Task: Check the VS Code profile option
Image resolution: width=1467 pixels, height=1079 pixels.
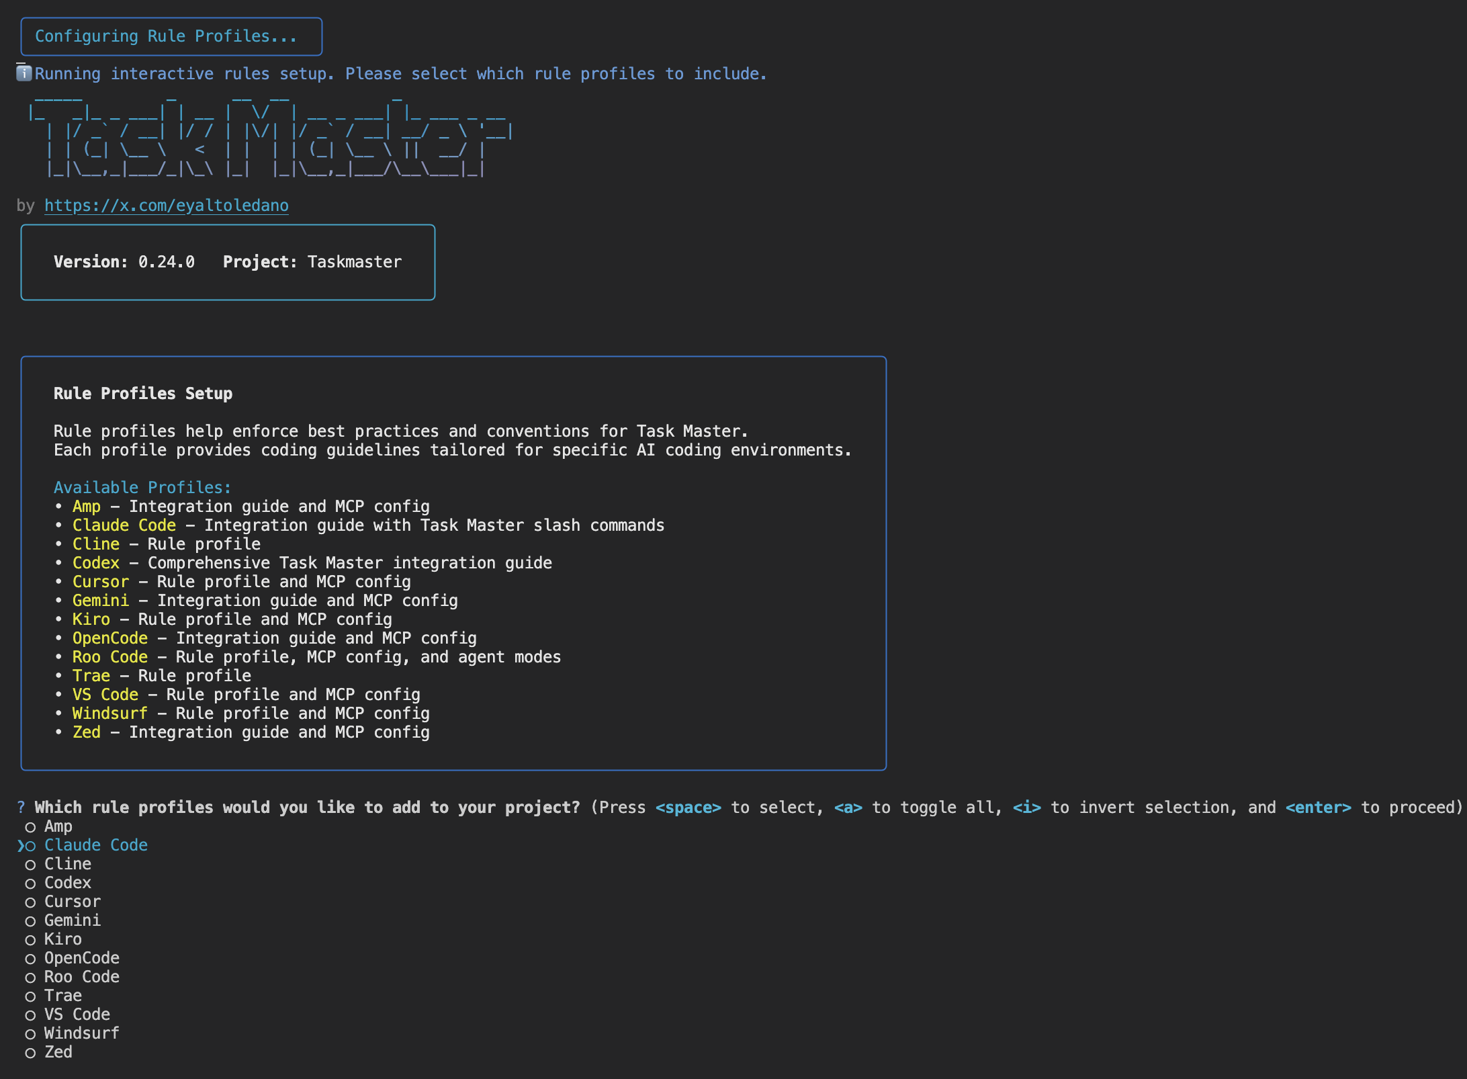Action: coord(30,1015)
